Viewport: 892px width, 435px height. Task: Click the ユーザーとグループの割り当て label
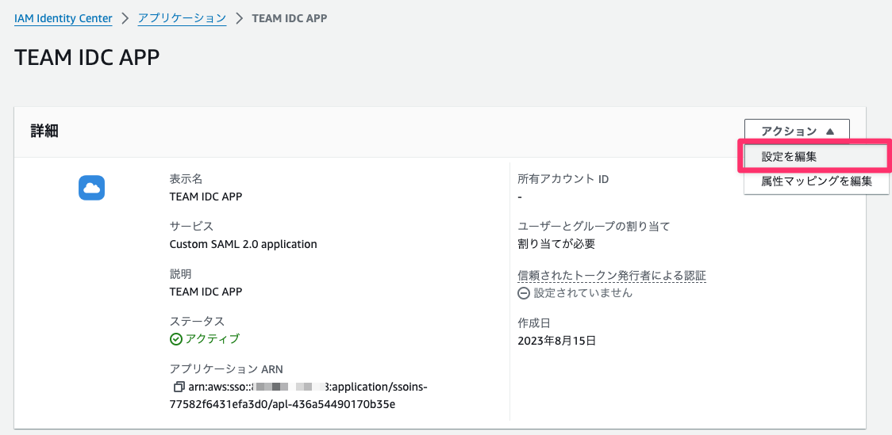click(x=594, y=227)
